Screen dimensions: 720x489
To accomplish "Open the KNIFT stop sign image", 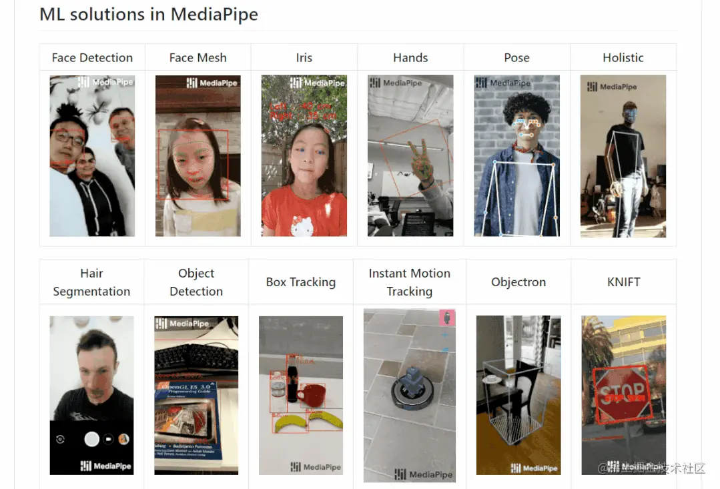I will tap(623, 396).
